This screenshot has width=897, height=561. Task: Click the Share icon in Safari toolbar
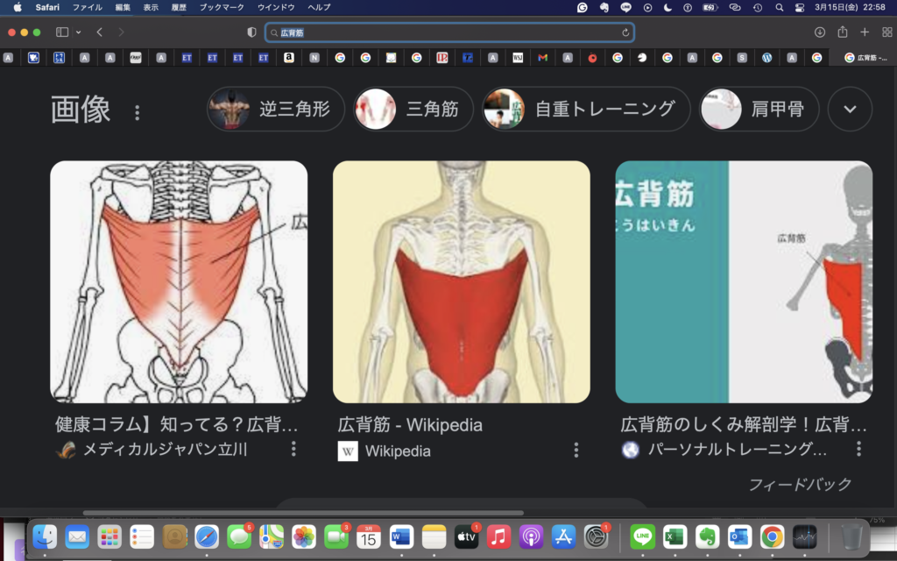(x=843, y=32)
